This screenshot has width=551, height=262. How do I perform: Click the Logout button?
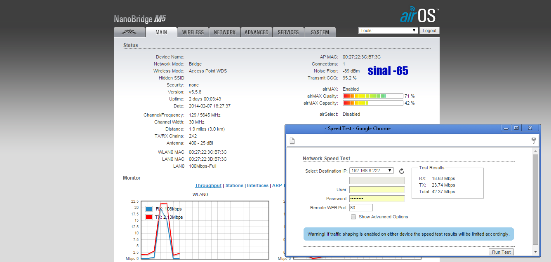(429, 30)
